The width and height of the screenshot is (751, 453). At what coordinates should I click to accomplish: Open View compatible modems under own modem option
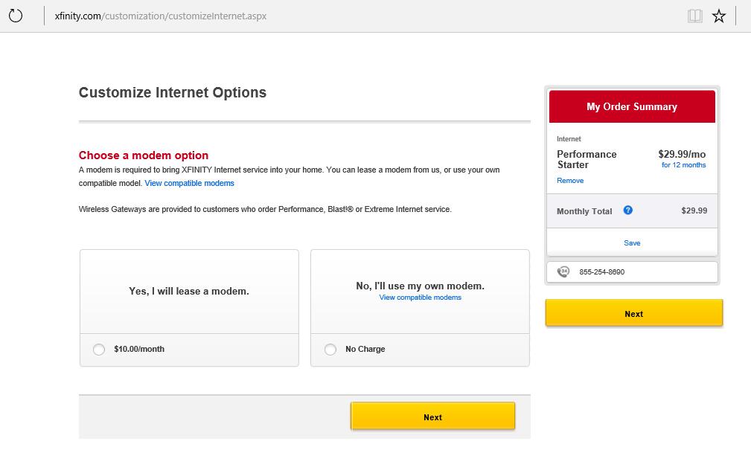pyautogui.click(x=420, y=298)
